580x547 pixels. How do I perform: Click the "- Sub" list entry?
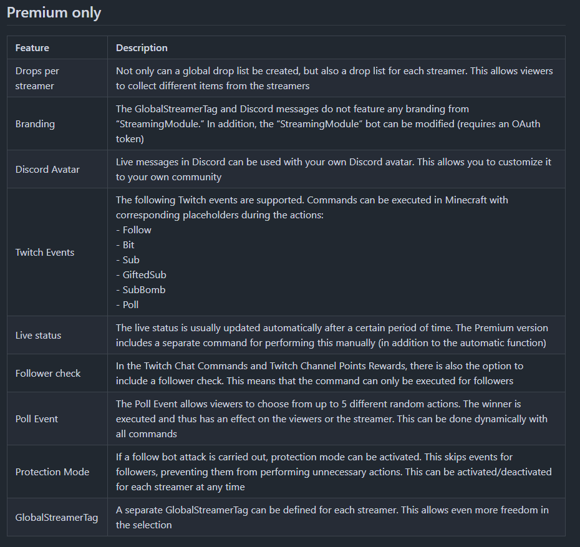click(x=128, y=260)
